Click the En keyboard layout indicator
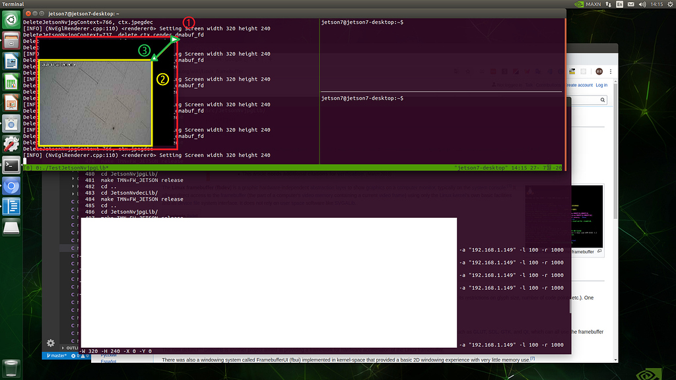Image resolution: width=676 pixels, height=380 pixels. coord(619,4)
